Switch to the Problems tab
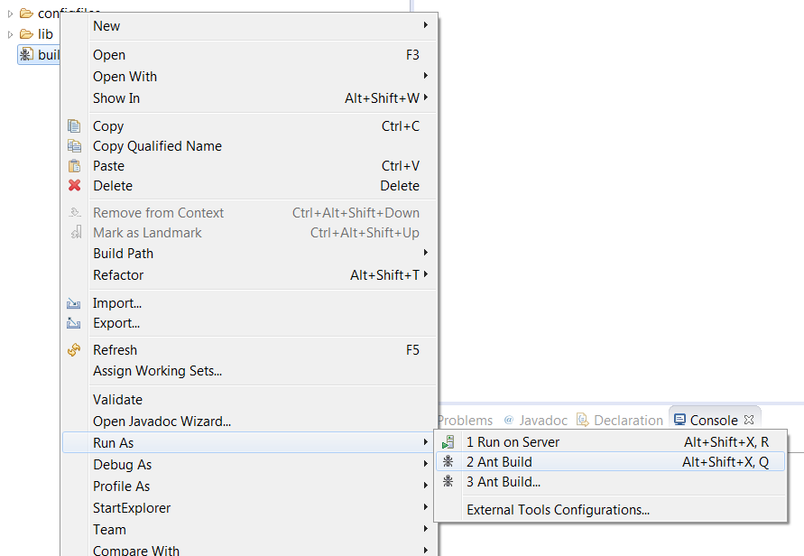This screenshot has width=804, height=556. (x=464, y=420)
